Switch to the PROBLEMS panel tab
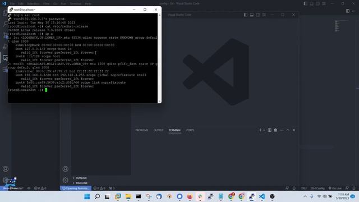This screenshot has width=359, height=202. pos(142,130)
